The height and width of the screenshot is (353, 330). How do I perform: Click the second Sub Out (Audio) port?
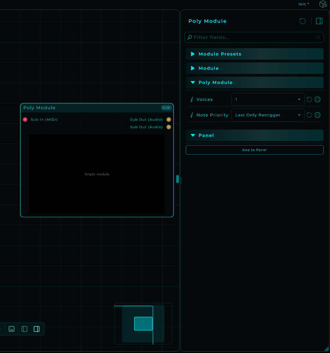coord(169,127)
